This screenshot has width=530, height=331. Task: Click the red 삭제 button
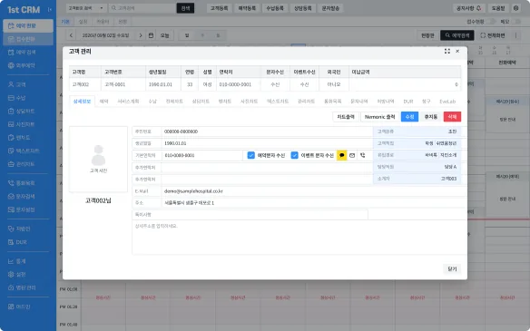pos(452,117)
